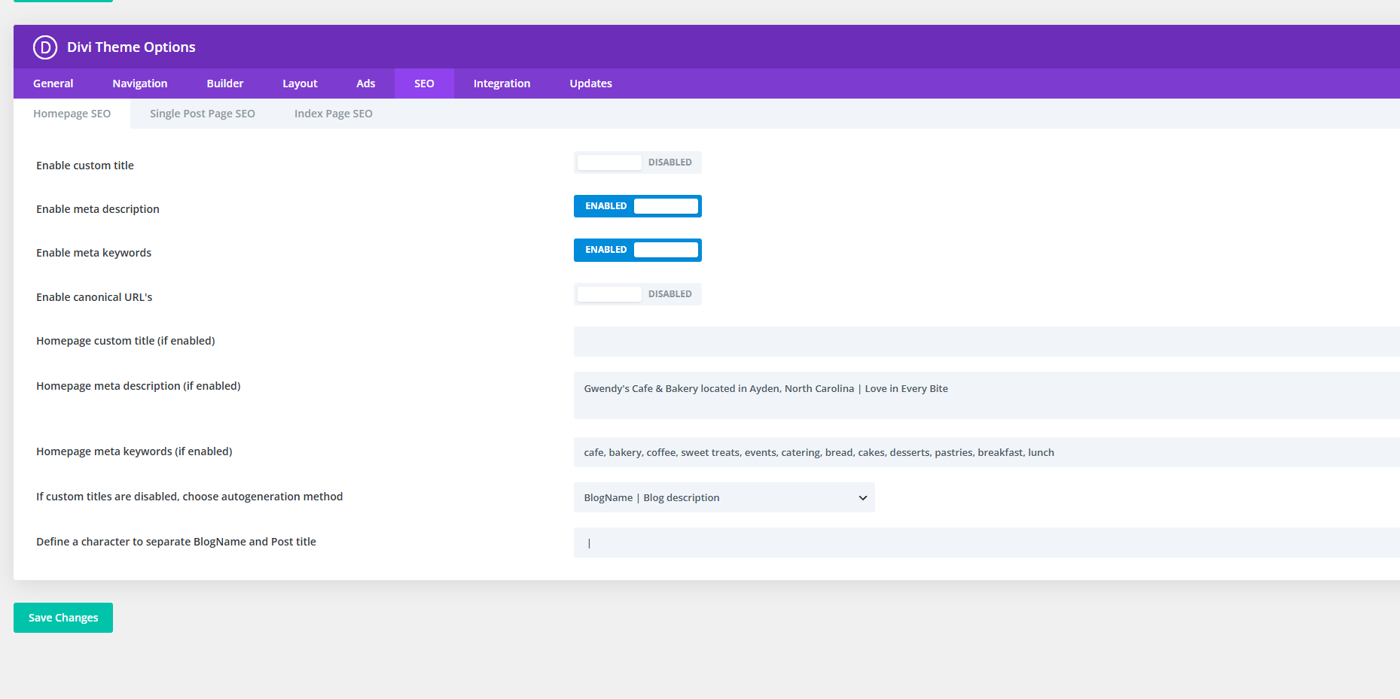Go to the Layout tab
Image resolution: width=1400 pixels, height=699 pixels.
[300, 84]
